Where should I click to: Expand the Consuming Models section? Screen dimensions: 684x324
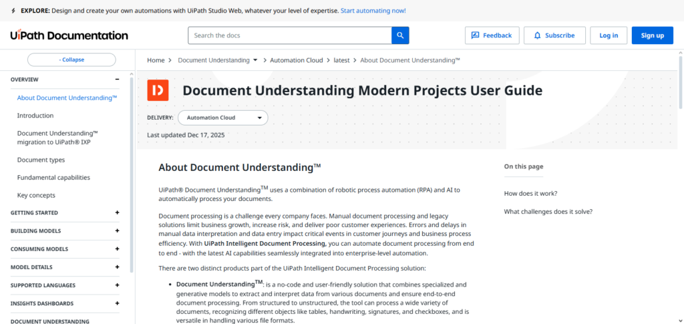[x=65, y=249]
